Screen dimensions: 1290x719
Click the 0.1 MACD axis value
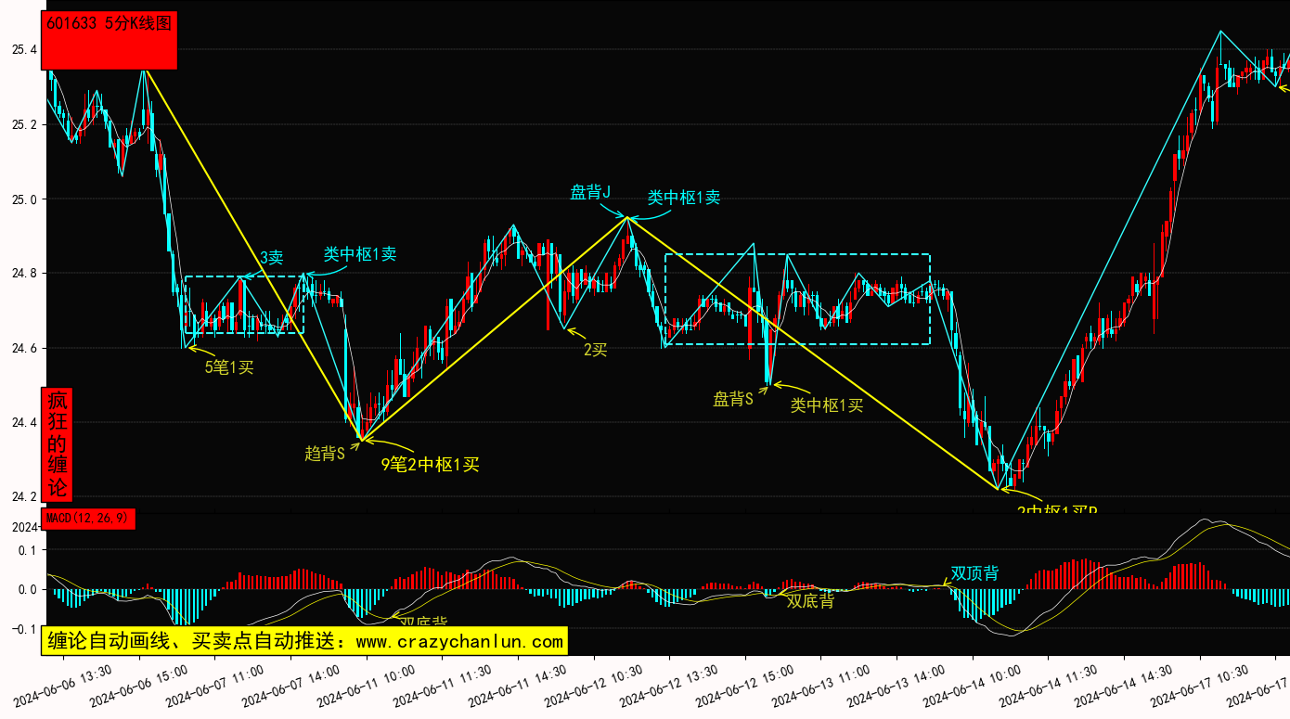28,549
